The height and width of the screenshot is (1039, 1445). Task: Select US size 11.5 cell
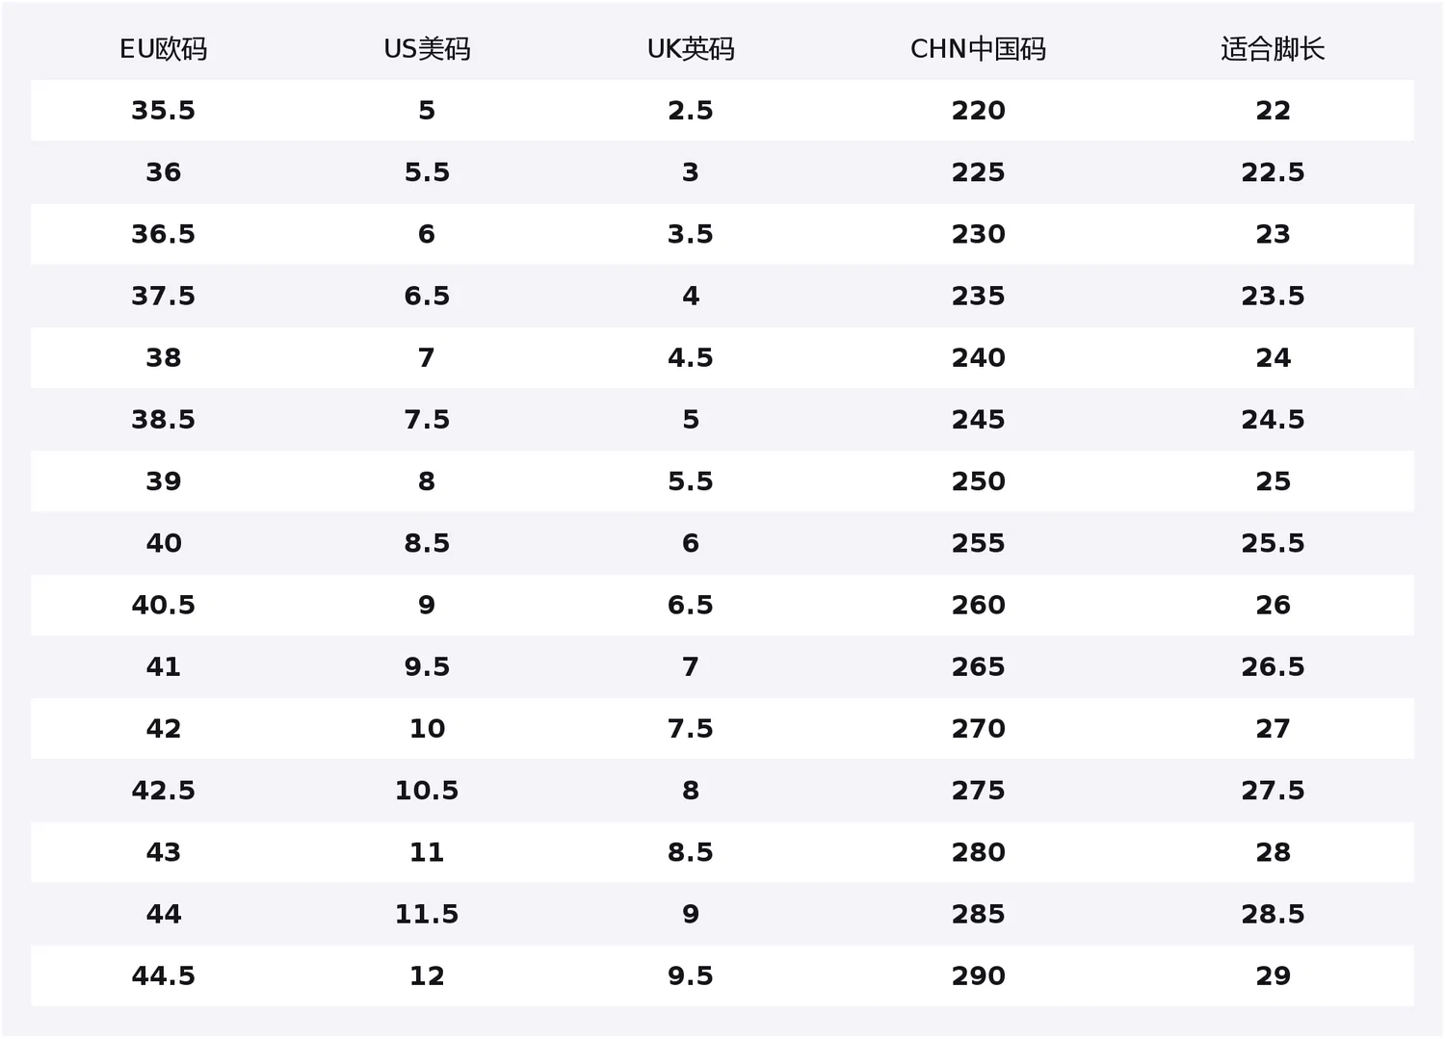tap(427, 914)
